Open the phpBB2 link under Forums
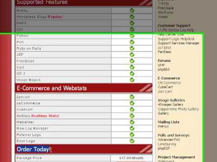This screenshot has width=217, height=162. [x=164, y=69]
